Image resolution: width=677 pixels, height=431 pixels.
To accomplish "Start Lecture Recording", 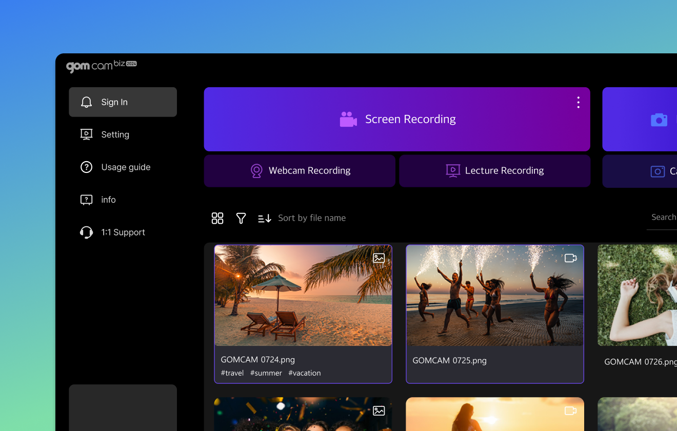I will click(495, 171).
